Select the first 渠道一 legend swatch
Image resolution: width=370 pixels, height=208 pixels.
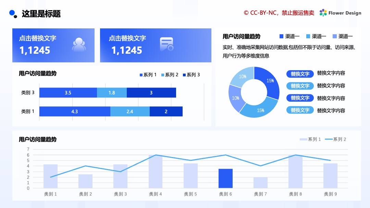(x=281, y=36)
